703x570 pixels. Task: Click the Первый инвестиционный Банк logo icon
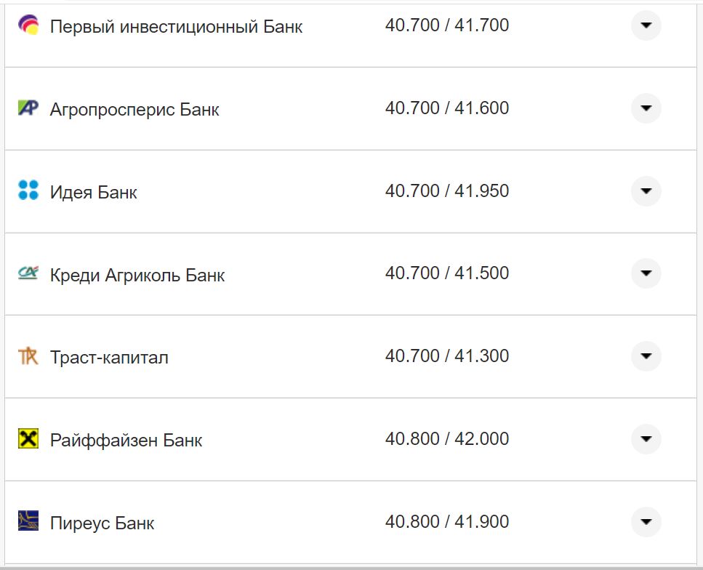[28, 25]
